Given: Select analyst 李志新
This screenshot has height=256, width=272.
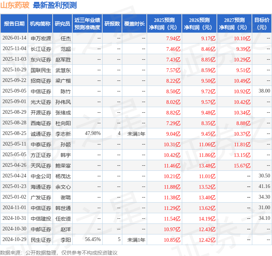Looking at the screenshot, I should [x=63, y=133].
